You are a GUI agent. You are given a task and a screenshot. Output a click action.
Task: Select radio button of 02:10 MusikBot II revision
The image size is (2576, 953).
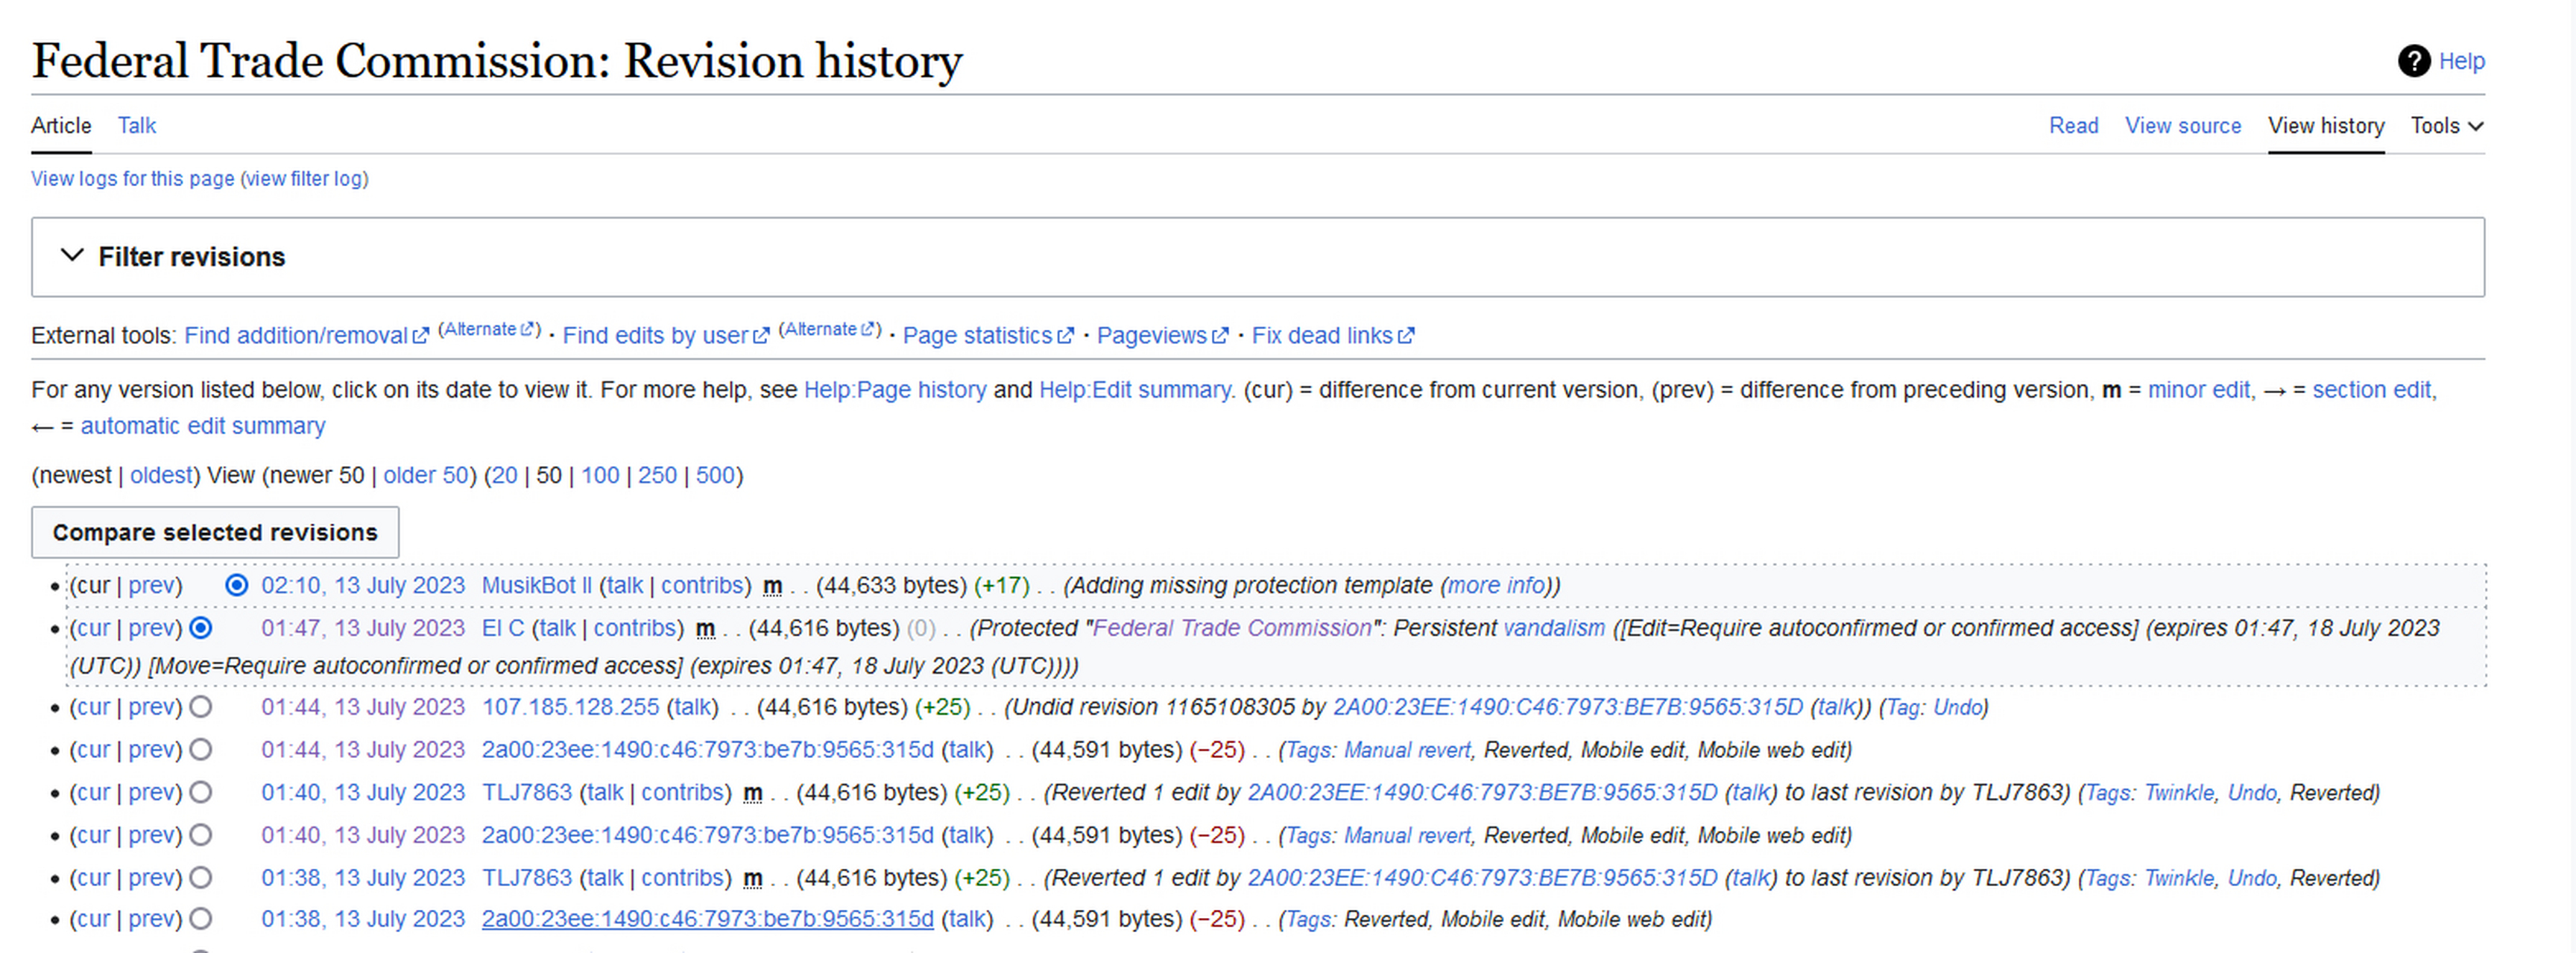[236, 585]
